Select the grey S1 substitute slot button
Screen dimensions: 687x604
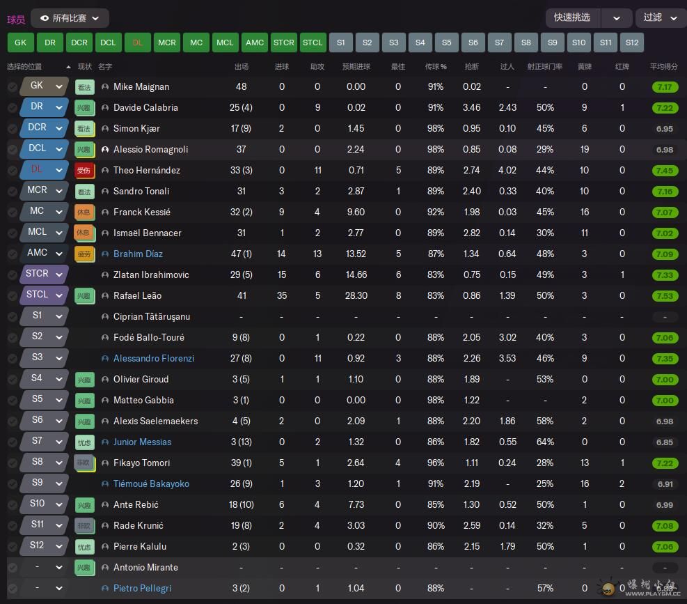340,42
